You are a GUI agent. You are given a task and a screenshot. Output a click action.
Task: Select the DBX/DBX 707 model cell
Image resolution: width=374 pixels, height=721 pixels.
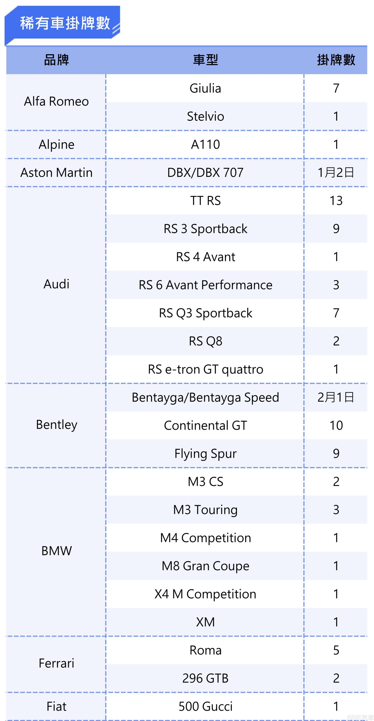[x=205, y=173]
